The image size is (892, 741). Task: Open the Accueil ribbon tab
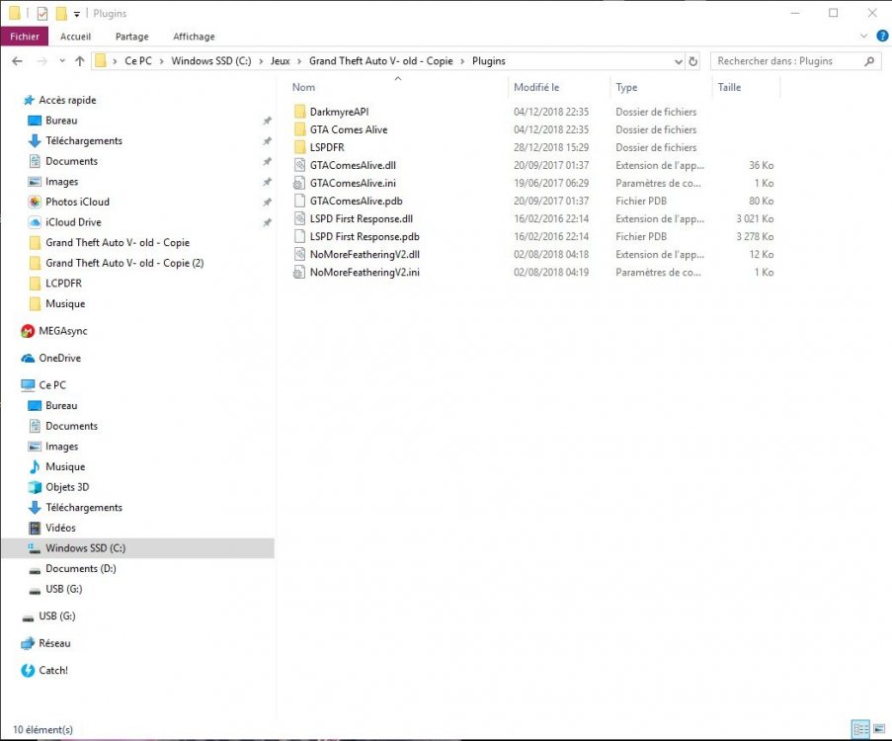coord(75,36)
